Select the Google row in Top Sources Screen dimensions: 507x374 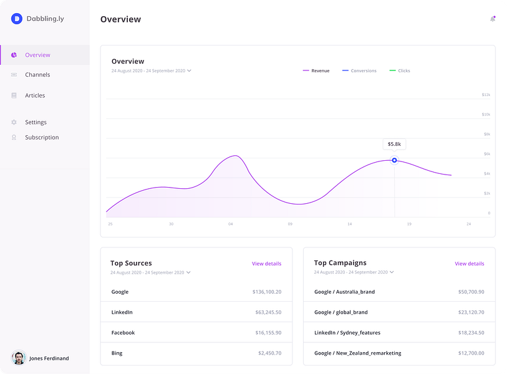[x=196, y=292]
